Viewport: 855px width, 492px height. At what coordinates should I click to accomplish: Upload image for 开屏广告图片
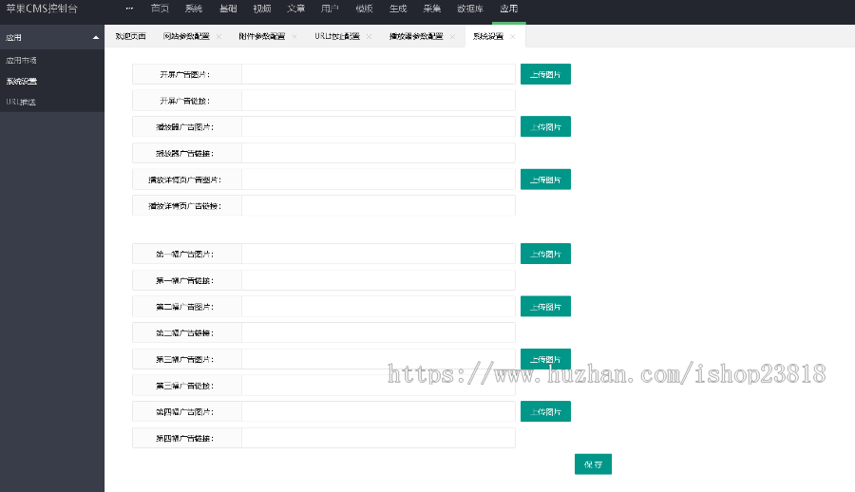point(545,74)
